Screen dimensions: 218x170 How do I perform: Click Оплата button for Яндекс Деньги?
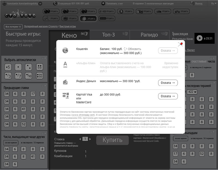coord(168,83)
